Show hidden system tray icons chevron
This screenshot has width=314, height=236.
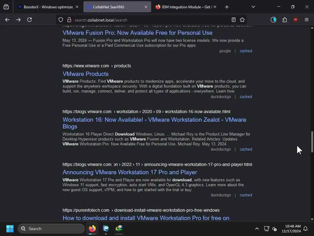click(257, 229)
